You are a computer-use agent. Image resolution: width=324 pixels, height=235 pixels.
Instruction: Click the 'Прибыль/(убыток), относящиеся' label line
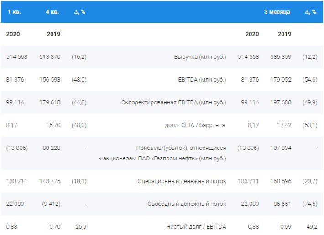(181, 148)
